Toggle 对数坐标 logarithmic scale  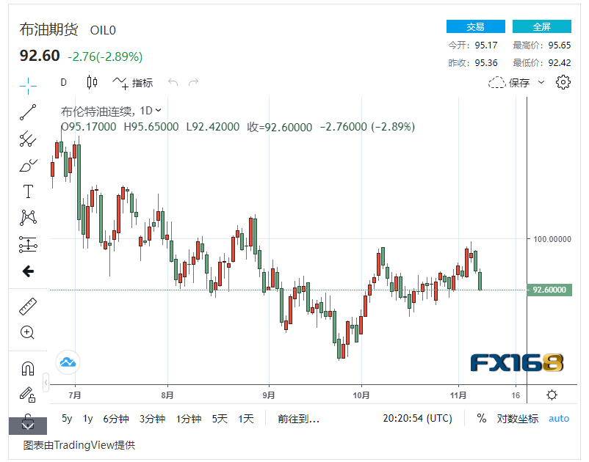pyautogui.click(x=518, y=419)
